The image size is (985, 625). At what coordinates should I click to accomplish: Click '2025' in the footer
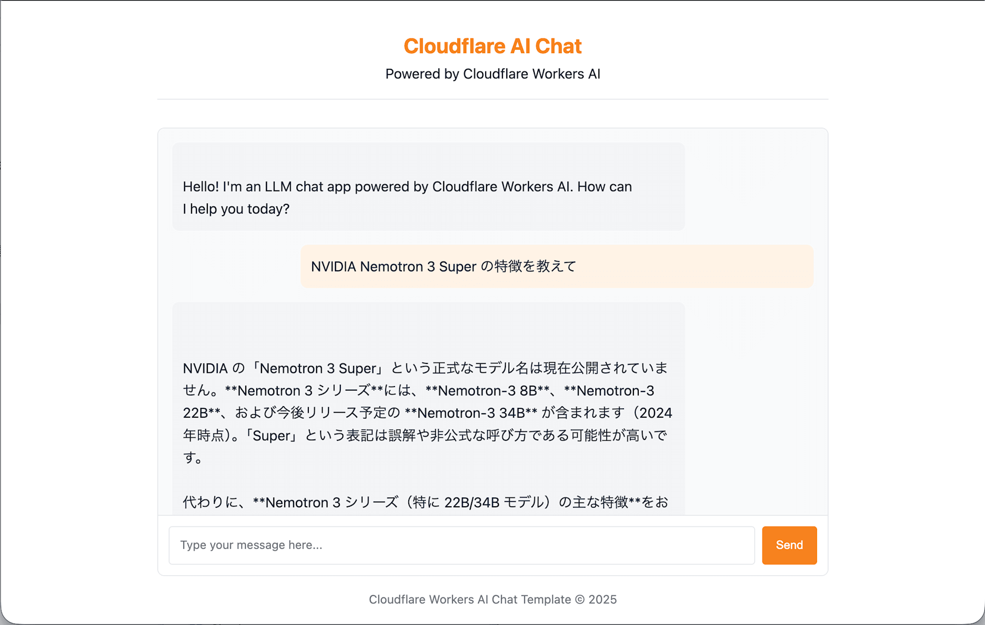602,599
